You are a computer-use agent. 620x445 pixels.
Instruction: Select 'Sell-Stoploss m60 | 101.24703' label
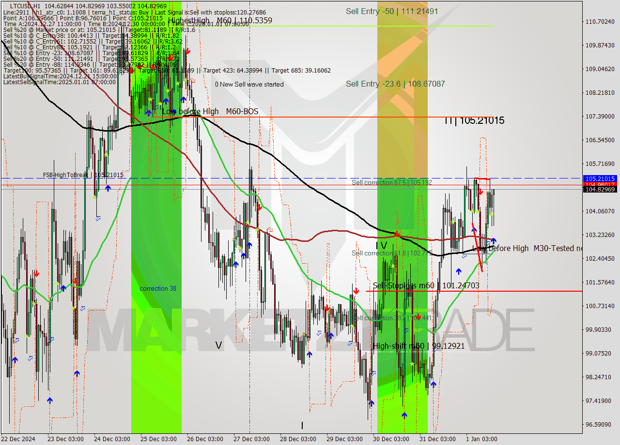[x=426, y=285]
